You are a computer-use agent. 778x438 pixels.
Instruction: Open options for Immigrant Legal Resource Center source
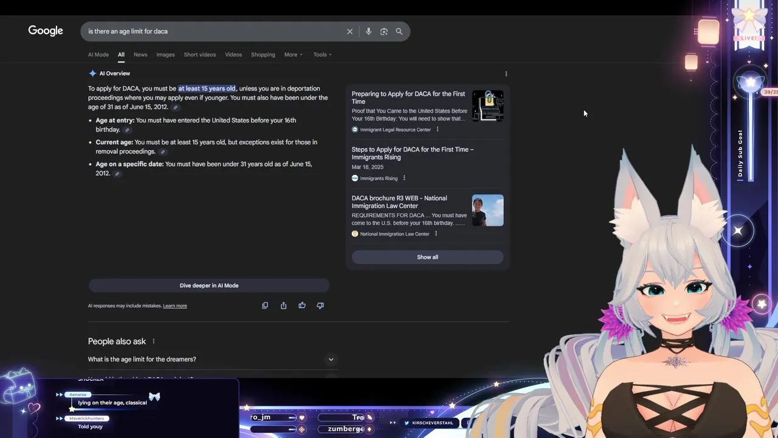[438, 130]
